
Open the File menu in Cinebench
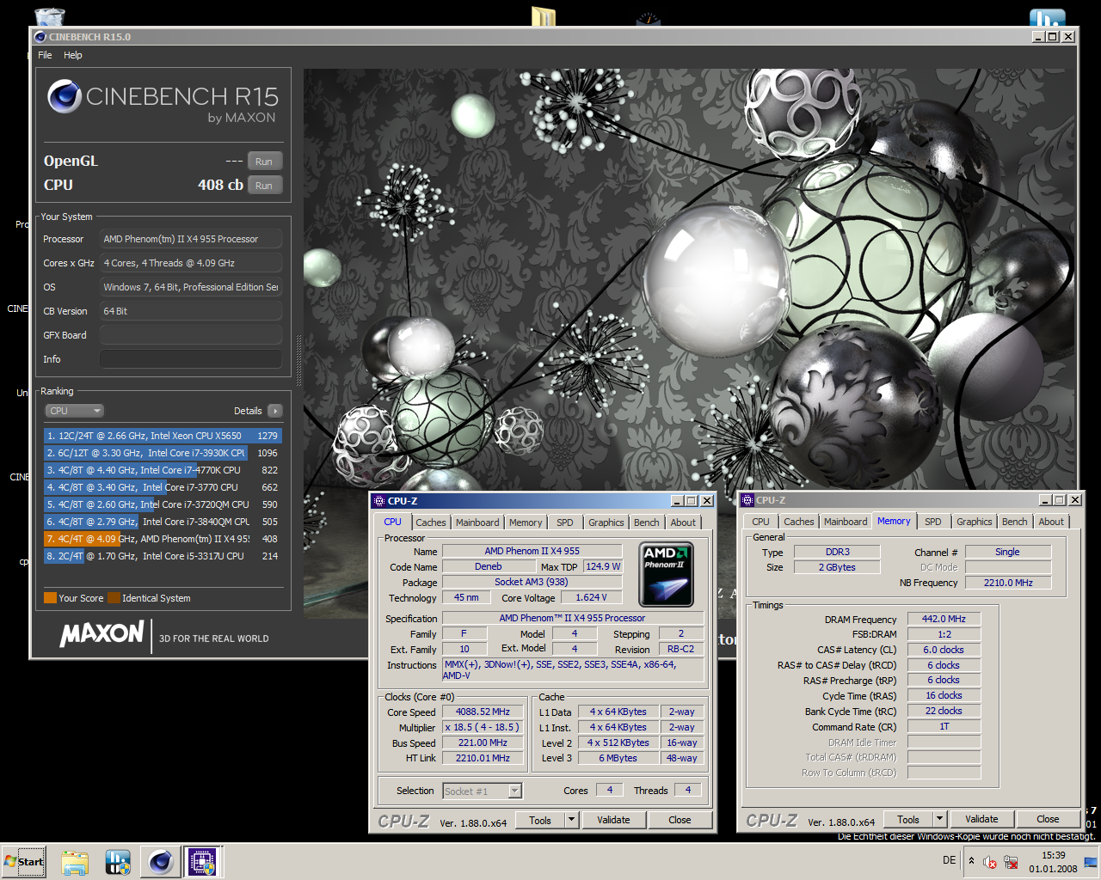tap(45, 55)
